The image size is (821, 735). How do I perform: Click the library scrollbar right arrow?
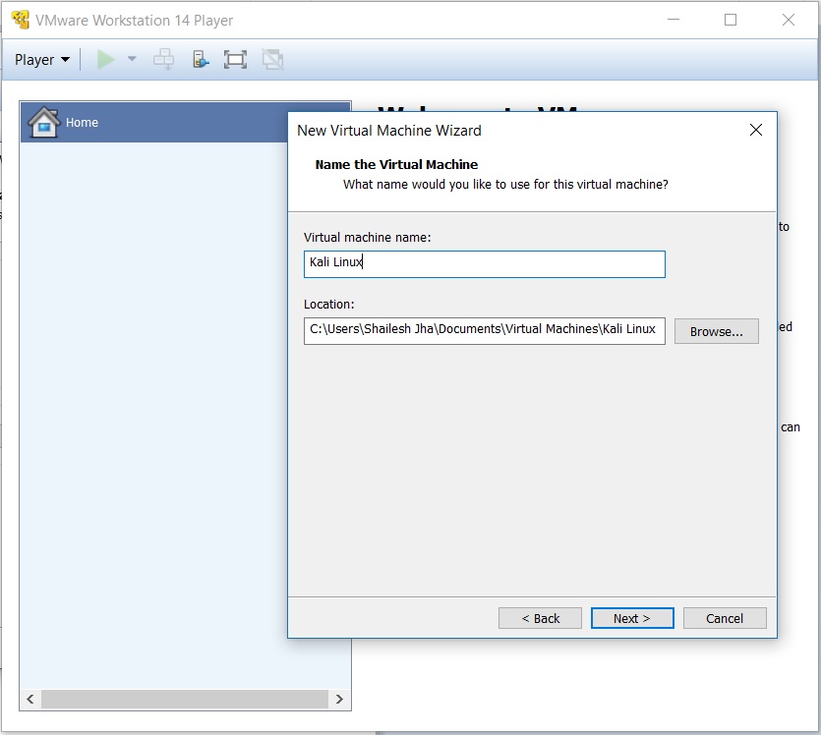(339, 699)
